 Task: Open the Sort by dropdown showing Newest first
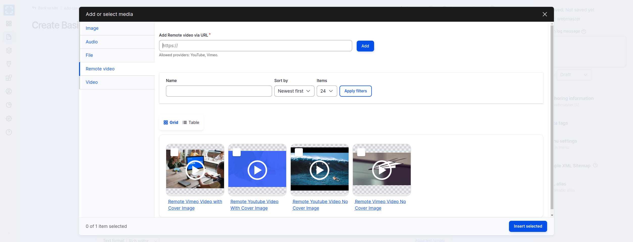point(294,91)
